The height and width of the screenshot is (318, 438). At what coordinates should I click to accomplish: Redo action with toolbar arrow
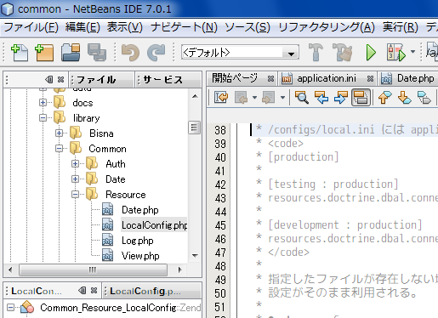pos(156,53)
